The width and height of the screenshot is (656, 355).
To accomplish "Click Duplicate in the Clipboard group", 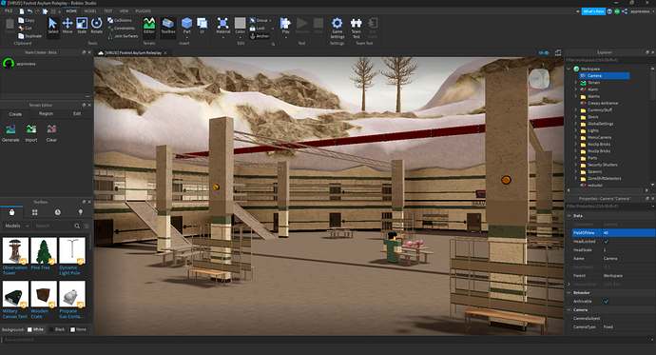I will click(30, 36).
